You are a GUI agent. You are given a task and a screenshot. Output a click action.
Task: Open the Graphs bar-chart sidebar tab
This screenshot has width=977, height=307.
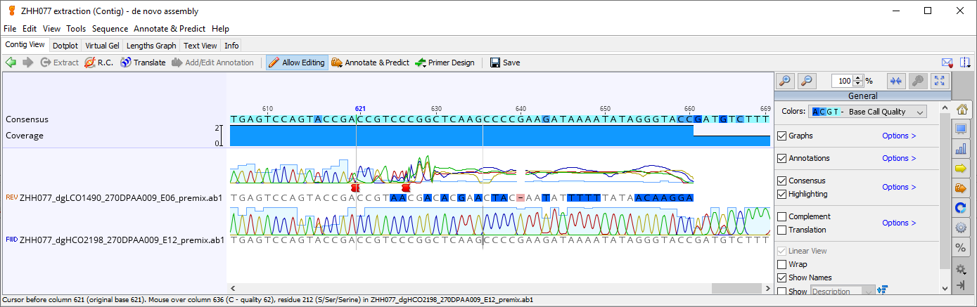(x=961, y=149)
